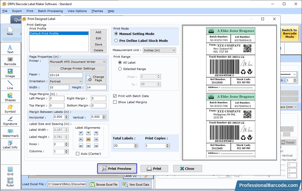Click the page Width input field

(59, 87)
